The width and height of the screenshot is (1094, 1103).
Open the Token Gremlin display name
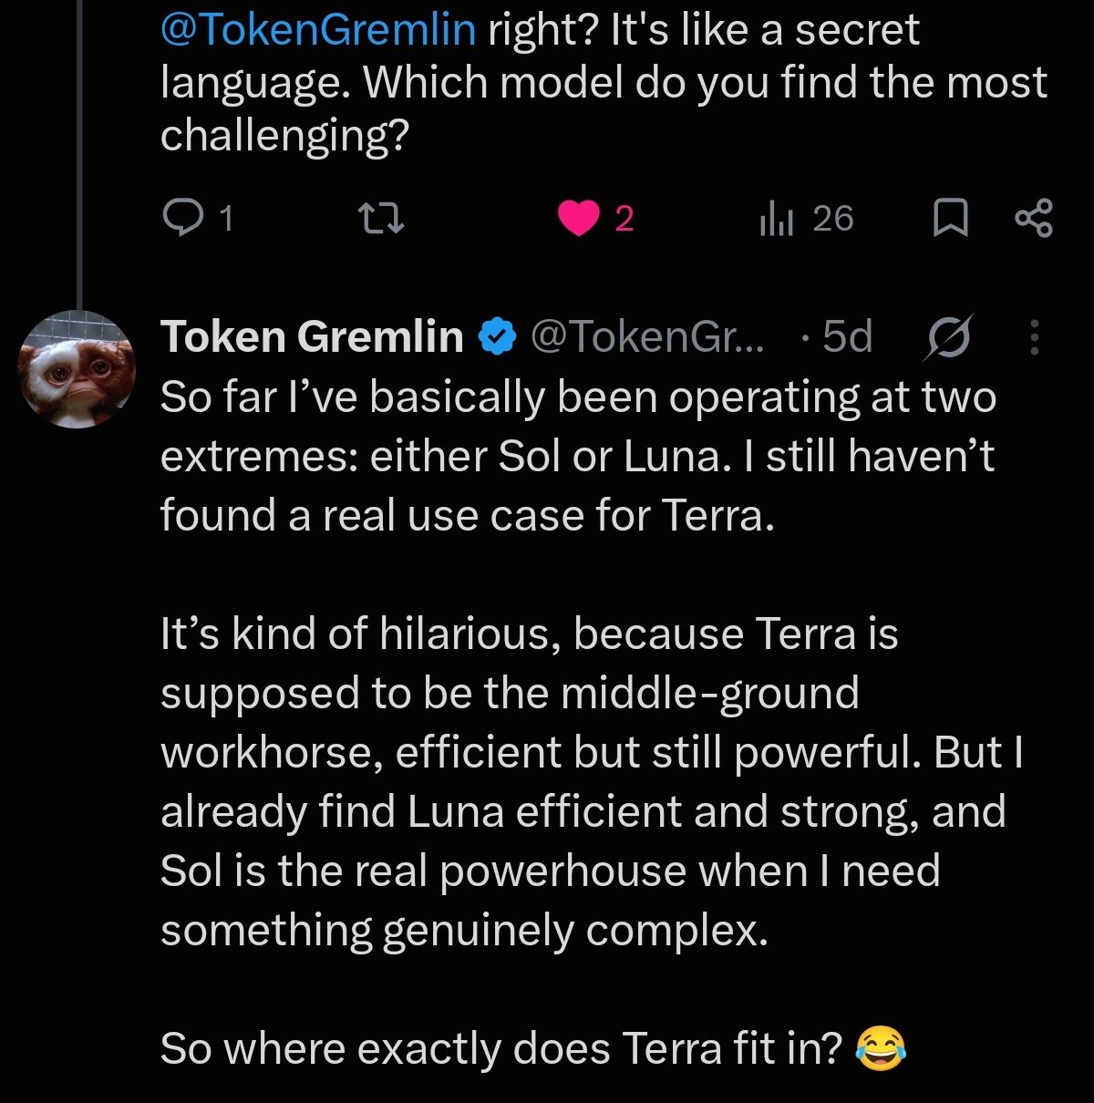click(x=313, y=337)
